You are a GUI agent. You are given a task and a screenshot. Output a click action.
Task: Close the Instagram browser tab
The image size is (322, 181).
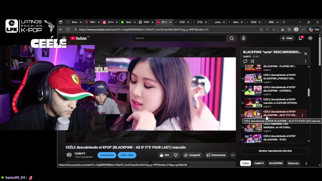click(117, 22)
